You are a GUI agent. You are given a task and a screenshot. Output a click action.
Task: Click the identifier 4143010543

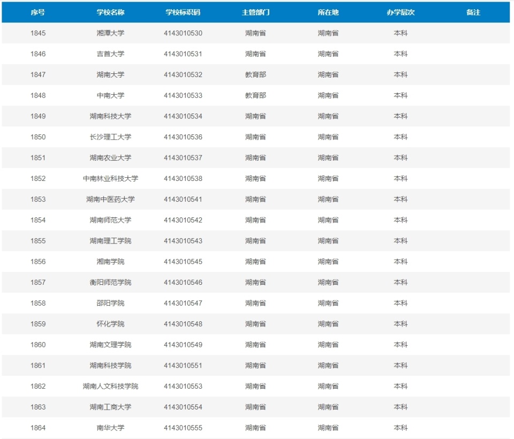point(183,240)
